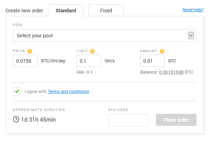
Task: Click the Min: 0.1 hint text
Action: click(x=84, y=72)
